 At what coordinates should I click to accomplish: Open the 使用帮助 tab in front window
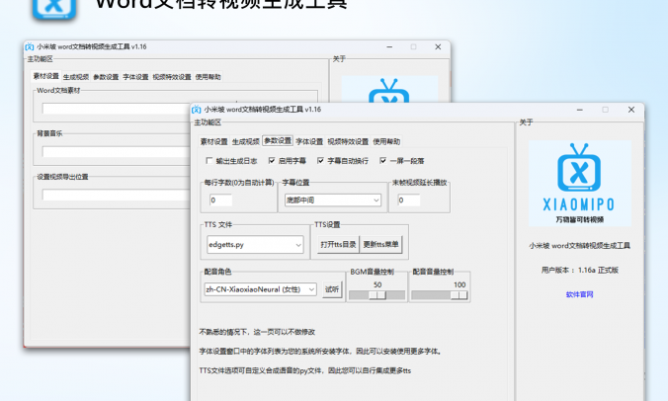pos(386,142)
